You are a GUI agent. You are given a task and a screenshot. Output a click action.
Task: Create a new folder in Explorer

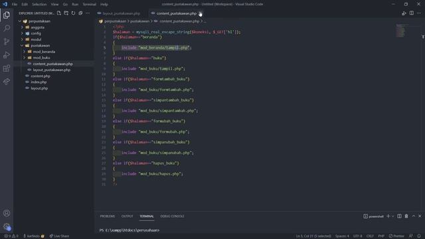66,13
